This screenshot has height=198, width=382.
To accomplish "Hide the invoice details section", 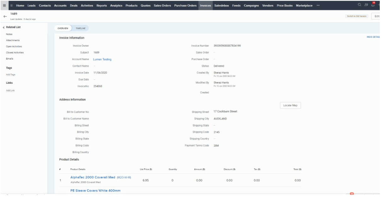I will [373, 37].
